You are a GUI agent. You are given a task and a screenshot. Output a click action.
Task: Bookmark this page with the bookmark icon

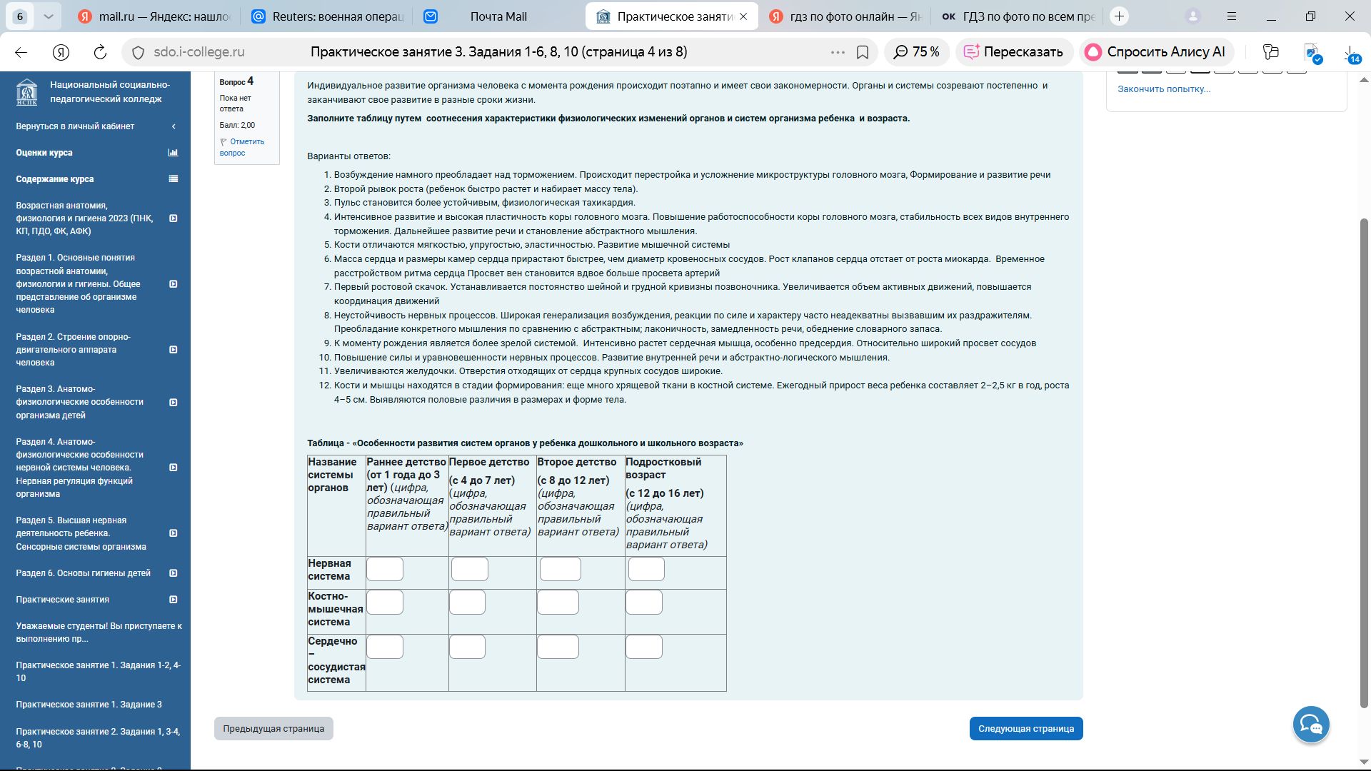click(x=863, y=52)
